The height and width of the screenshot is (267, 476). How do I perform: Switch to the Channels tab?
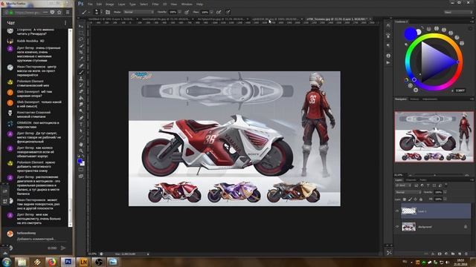point(411,179)
